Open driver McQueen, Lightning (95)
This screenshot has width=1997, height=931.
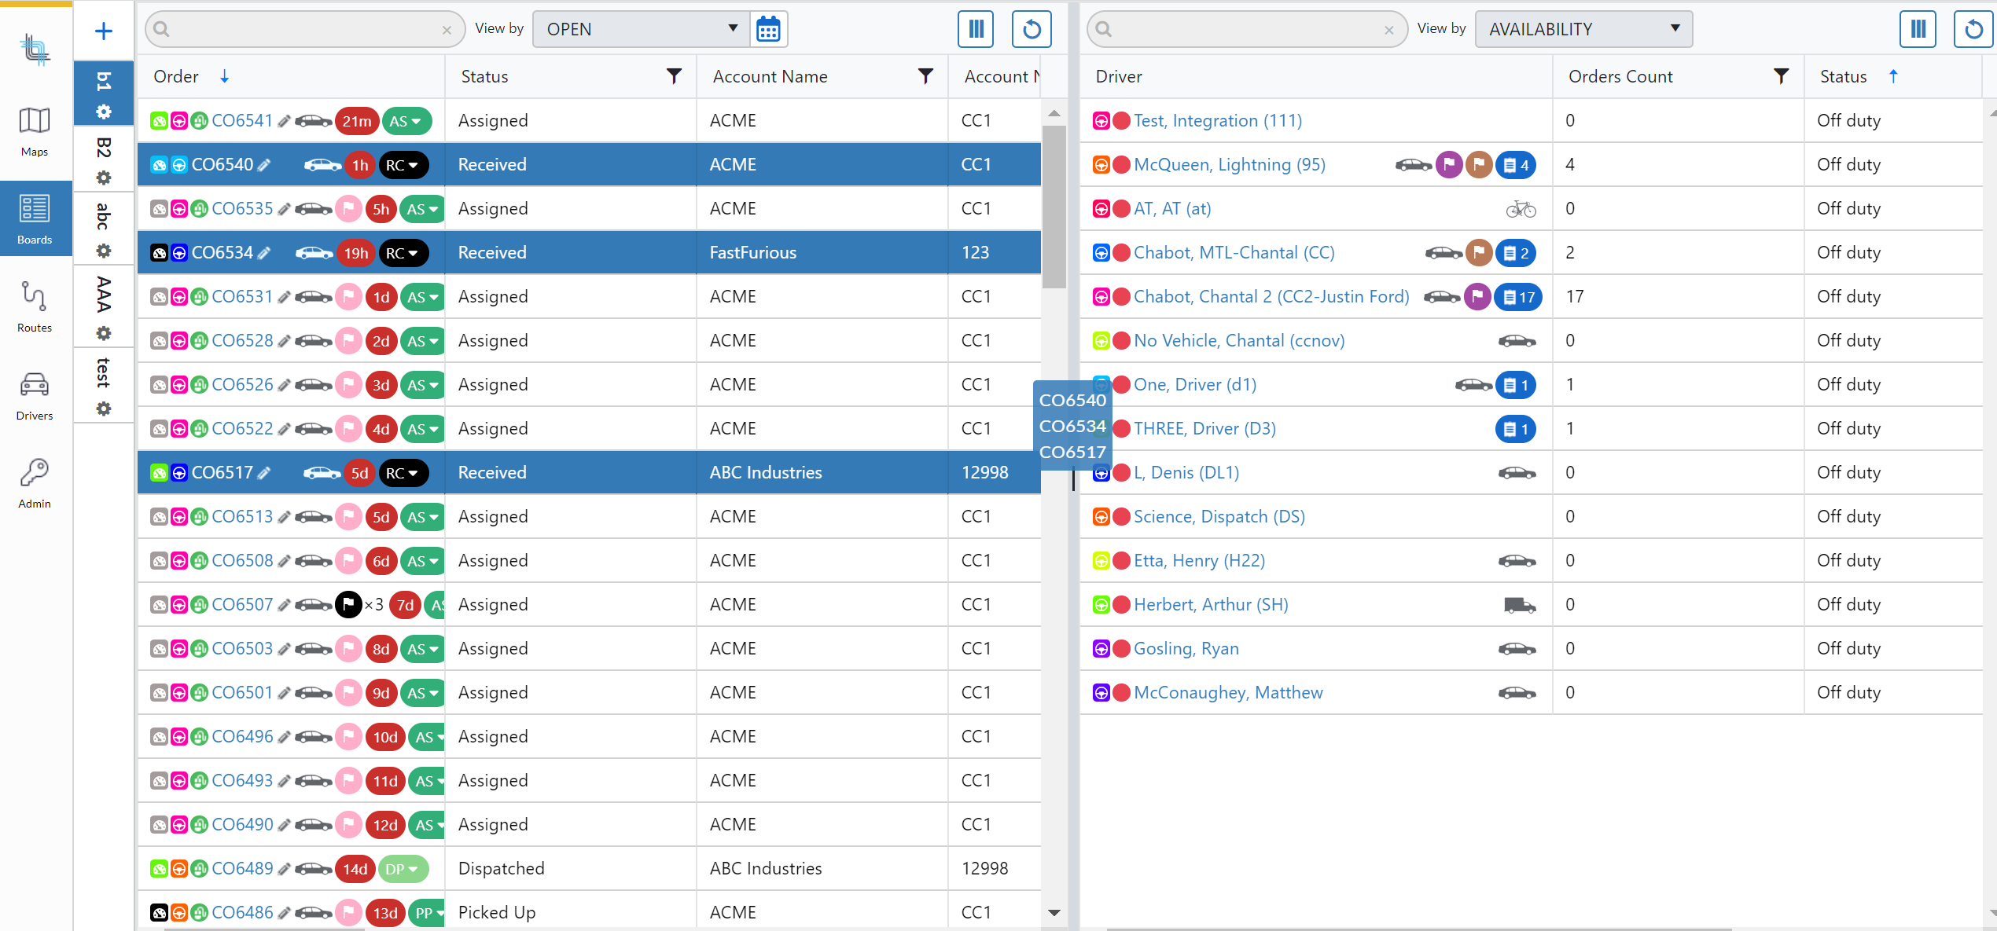[x=1229, y=165]
